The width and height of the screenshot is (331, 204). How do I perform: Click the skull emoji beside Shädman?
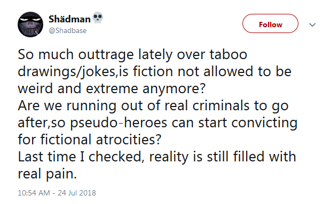coord(98,18)
